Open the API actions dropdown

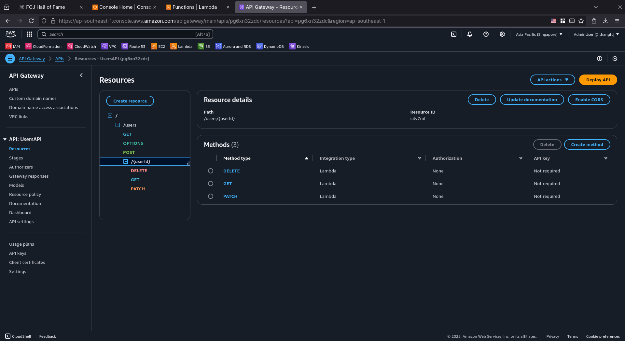(552, 80)
